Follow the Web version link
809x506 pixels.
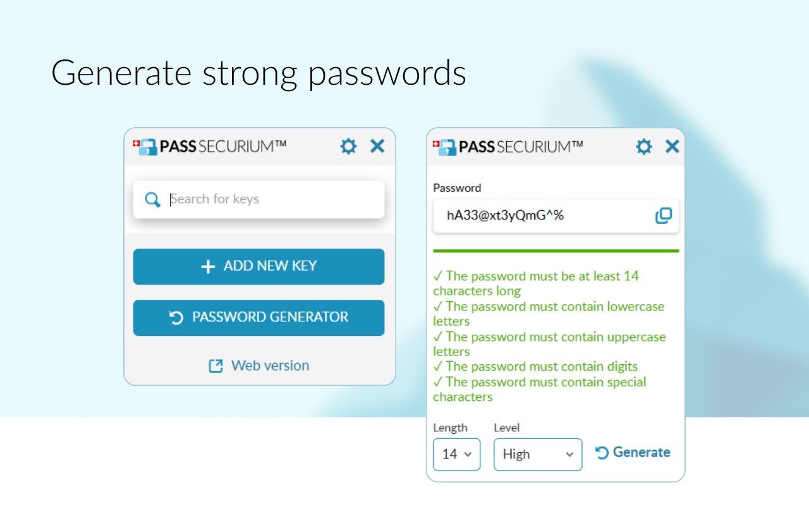(270, 366)
